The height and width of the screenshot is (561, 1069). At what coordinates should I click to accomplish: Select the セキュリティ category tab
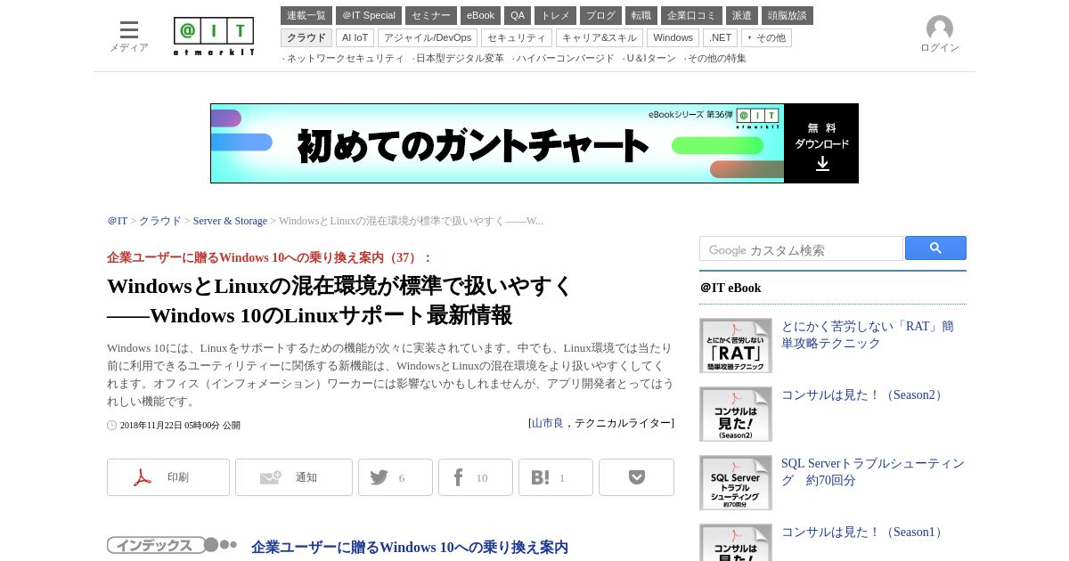(x=517, y=37)
